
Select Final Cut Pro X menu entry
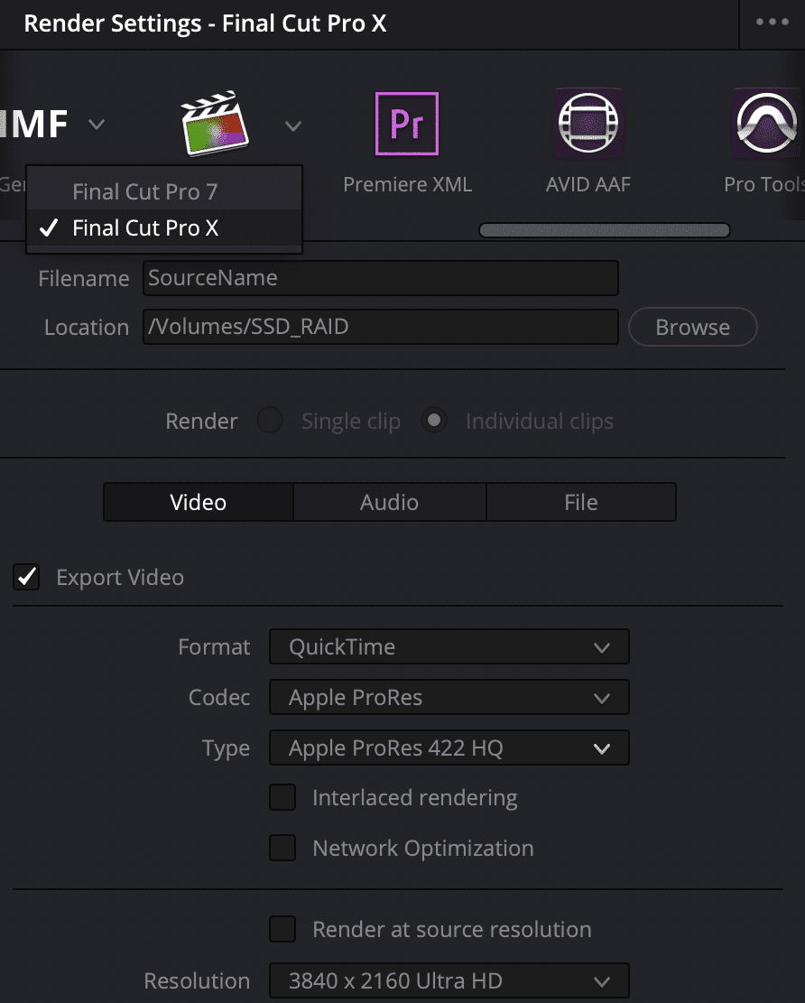click(x=144, y=228)
